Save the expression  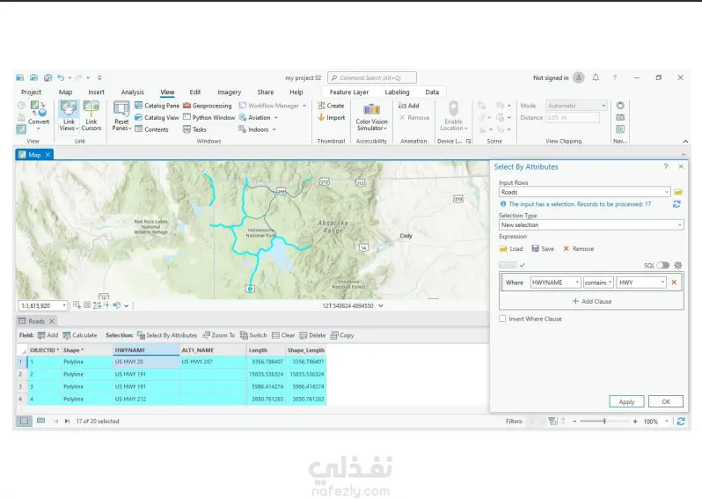tap(543, 248)
